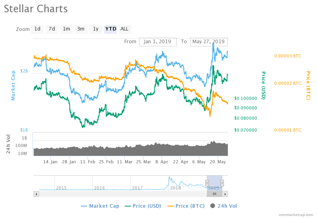Select the 1m zoom range

tap(66, 29)
